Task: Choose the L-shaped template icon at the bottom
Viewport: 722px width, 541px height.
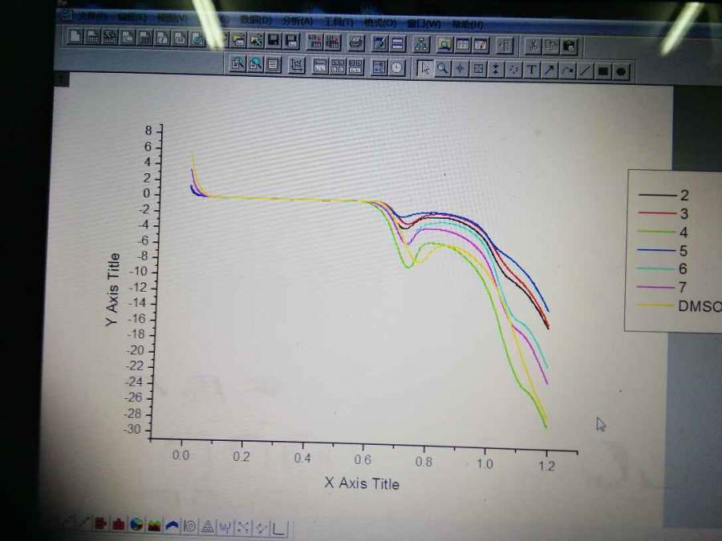Action: (279, 529)
